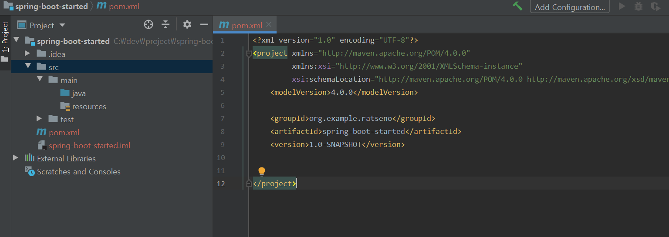
Task: Select the java folder in tree
Action: click(x=79, y=93)
